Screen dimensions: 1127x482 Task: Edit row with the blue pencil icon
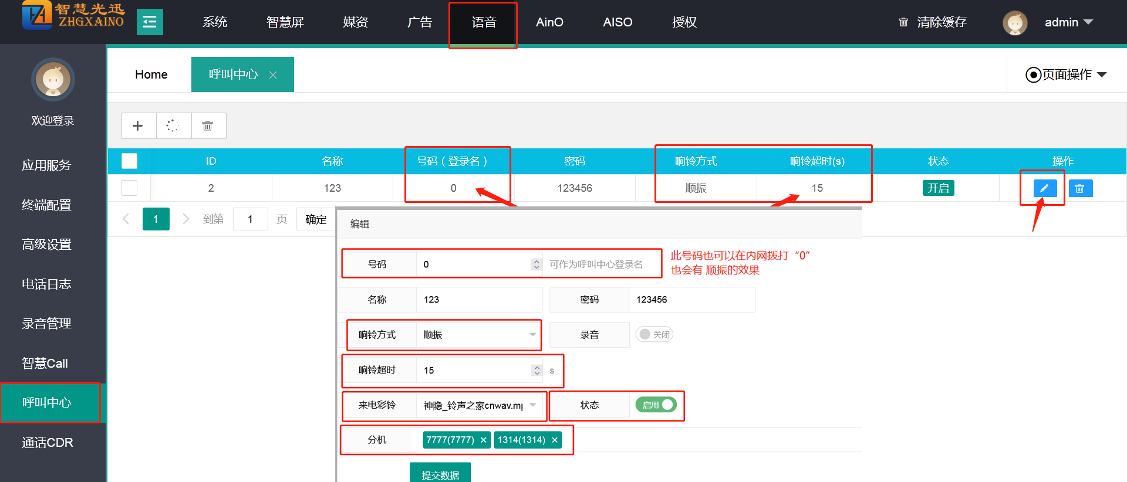click(1044, 188)
